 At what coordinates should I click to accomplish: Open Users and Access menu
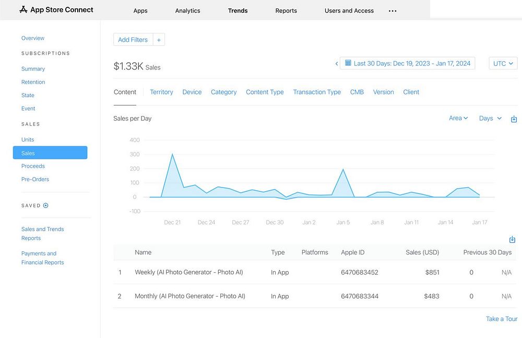pos(349,10)
